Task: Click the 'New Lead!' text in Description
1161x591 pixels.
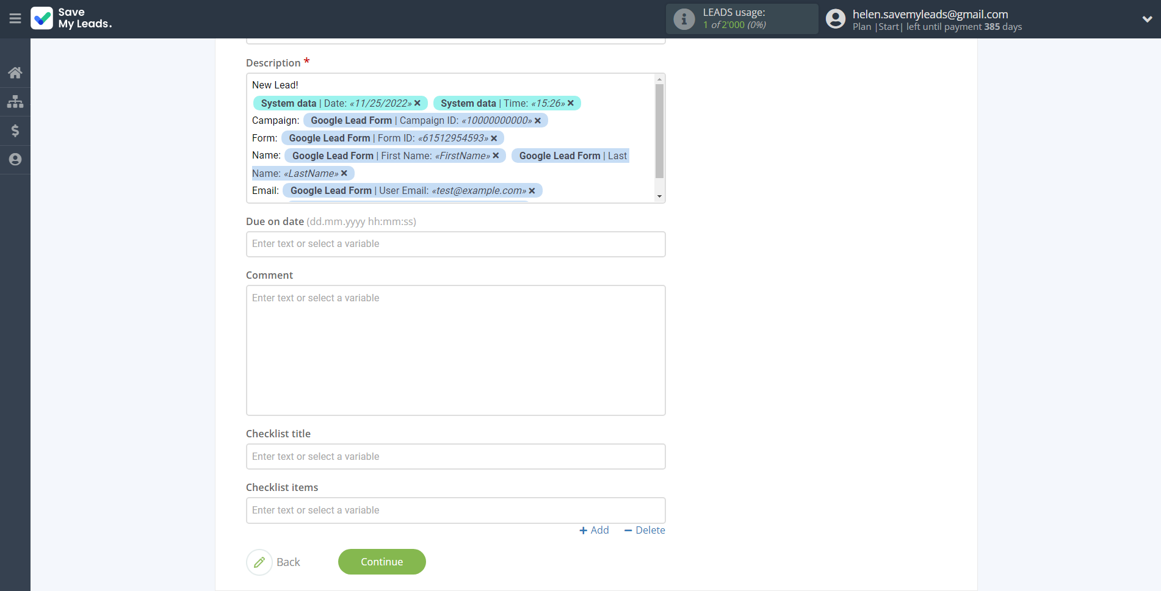Action: tap(275, 85)
